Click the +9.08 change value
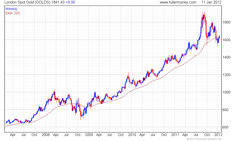 [70, 2]
